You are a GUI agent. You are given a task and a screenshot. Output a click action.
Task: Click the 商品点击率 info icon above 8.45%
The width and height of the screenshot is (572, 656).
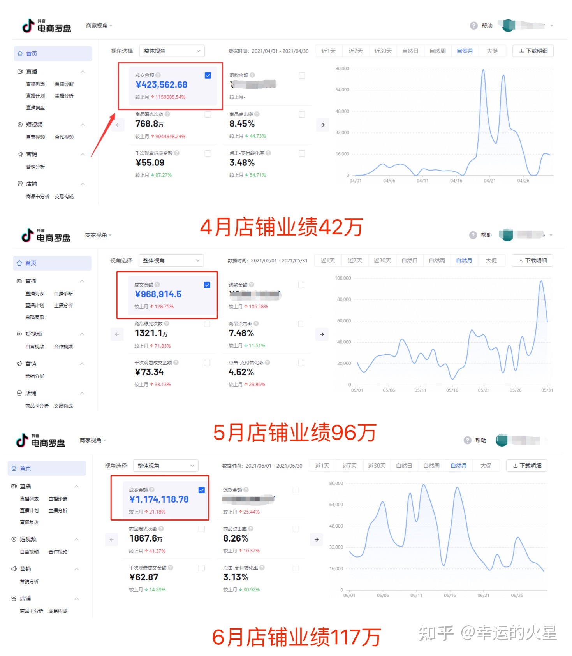pos(257,114)
